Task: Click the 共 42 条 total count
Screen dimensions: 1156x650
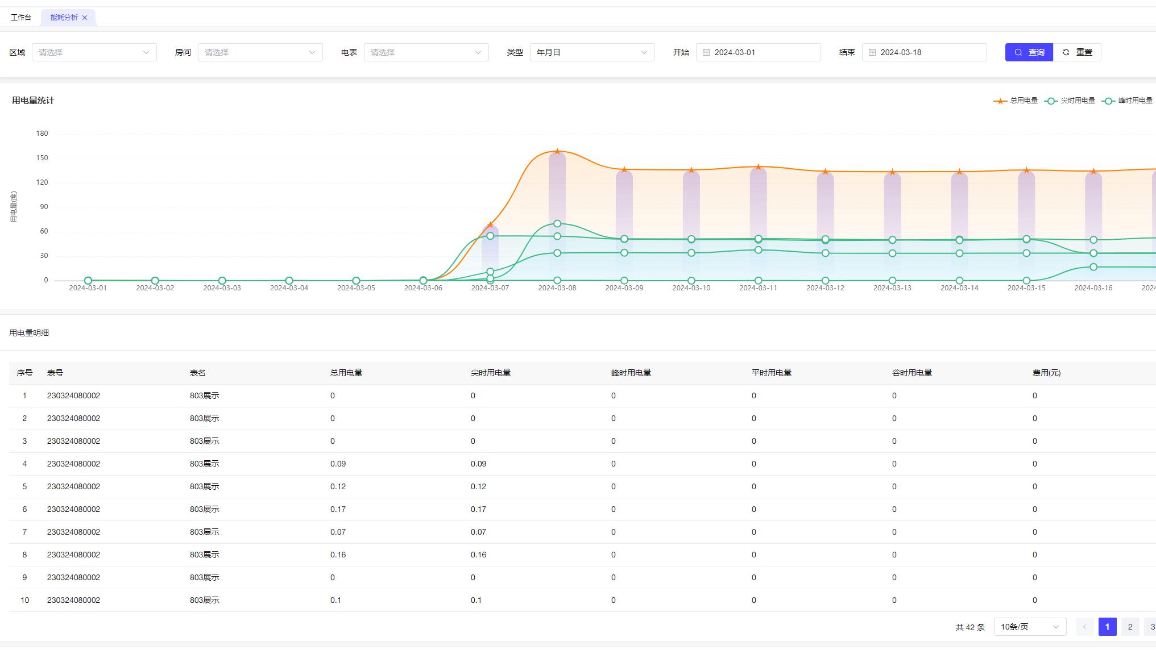Action: tap(970, 627)
